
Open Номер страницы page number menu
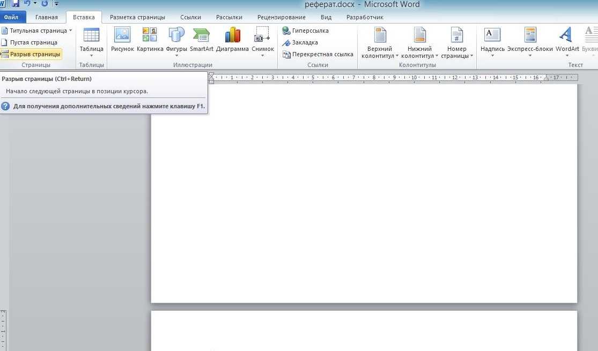[457, 43]
